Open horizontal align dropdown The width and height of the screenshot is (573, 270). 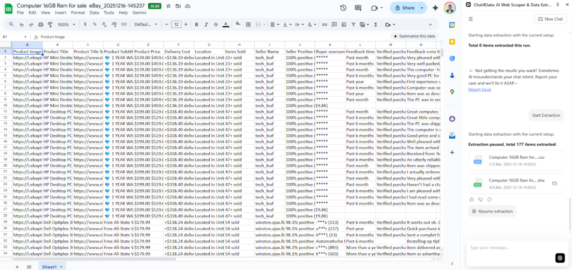274,25
